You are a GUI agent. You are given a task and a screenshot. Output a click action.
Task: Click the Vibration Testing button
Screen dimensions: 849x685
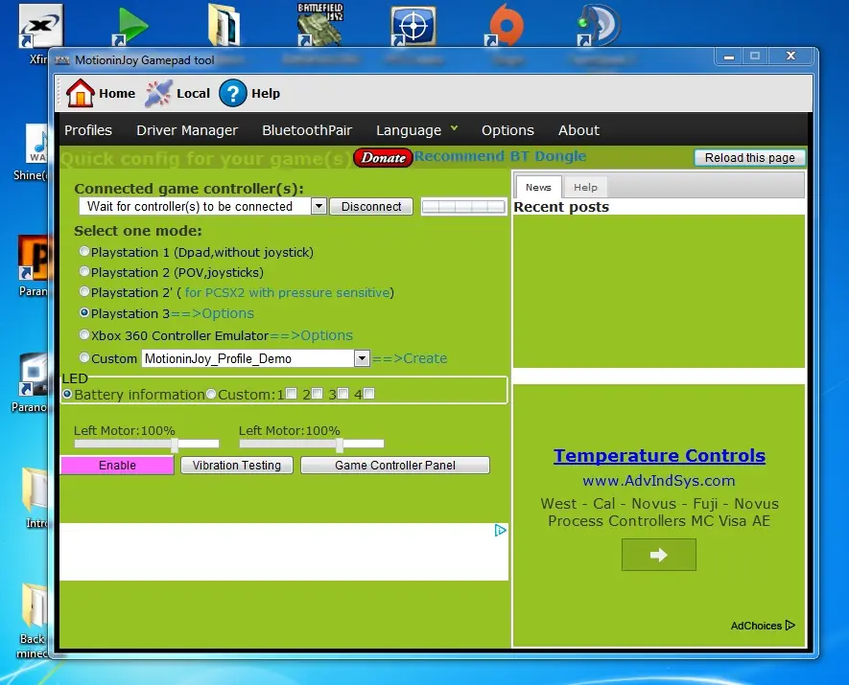[237, 465]
